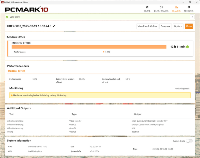Maximize the PCMark 10 window
The width and height of the screenshot is (200, 158).
[x=190, y=2]
